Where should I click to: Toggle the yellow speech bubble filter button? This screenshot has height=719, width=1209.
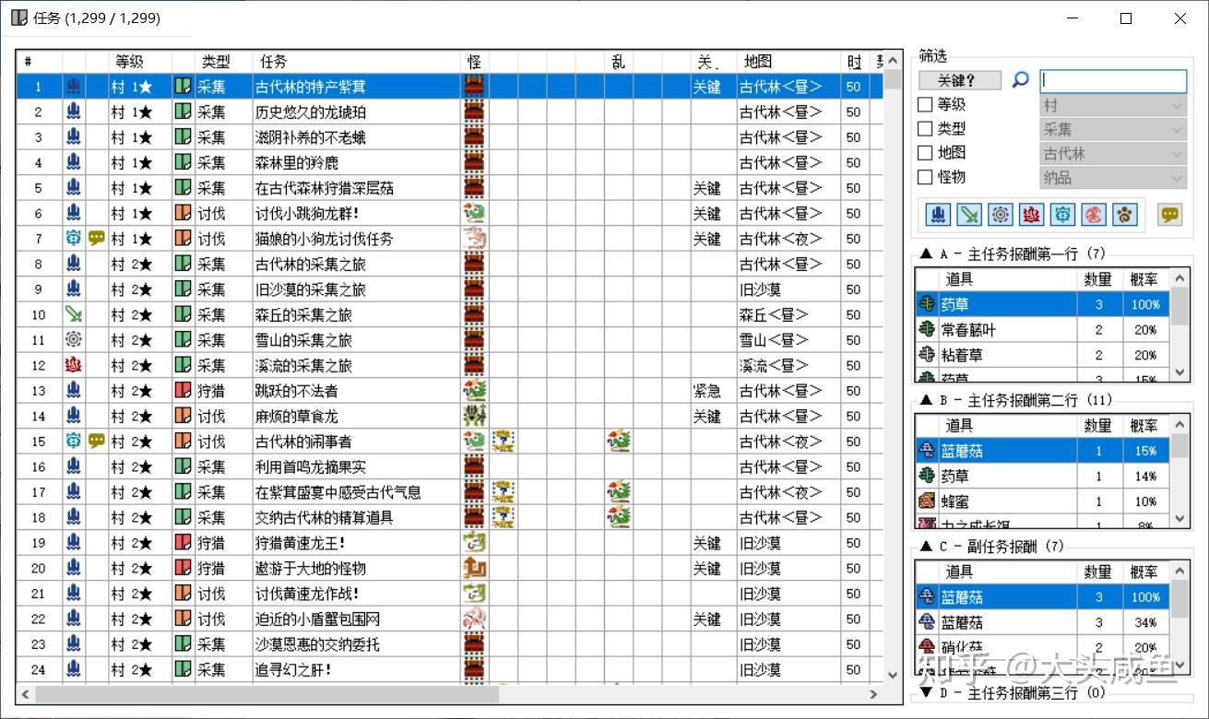(1170, 215)
